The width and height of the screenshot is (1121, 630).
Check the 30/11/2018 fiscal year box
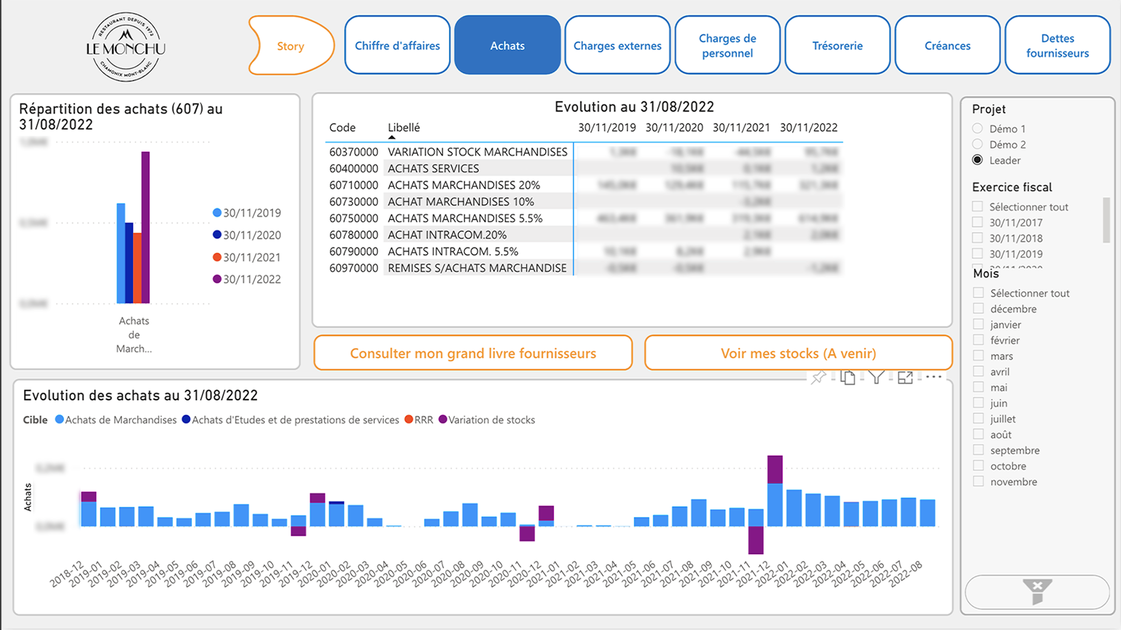(978, 238)
